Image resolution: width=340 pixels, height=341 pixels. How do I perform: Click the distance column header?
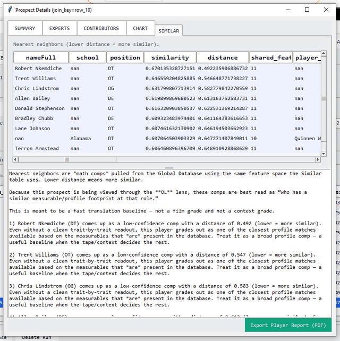click(x=223, y=57)
